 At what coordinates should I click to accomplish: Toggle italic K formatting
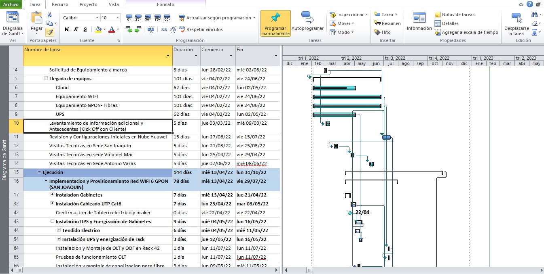tap(76, 29)
